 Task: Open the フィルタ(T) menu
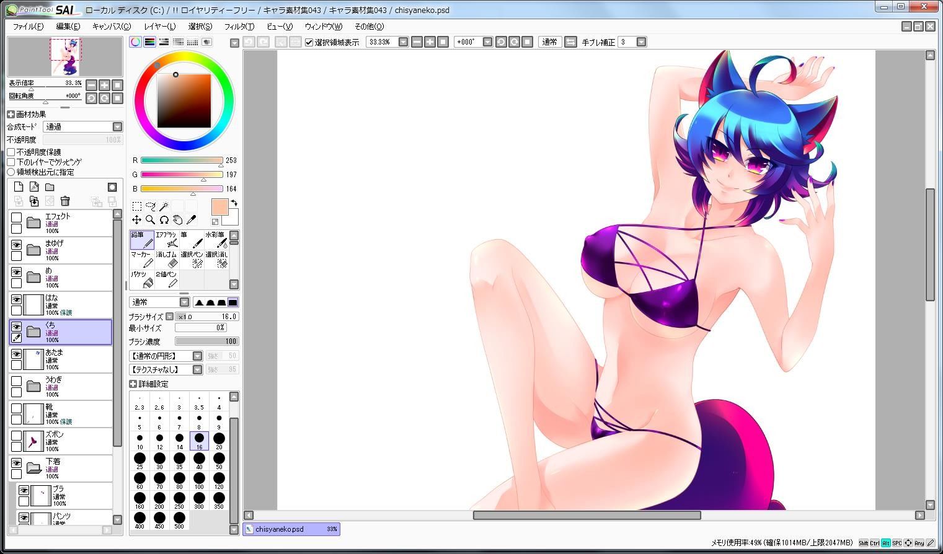(x=239, y=27)
